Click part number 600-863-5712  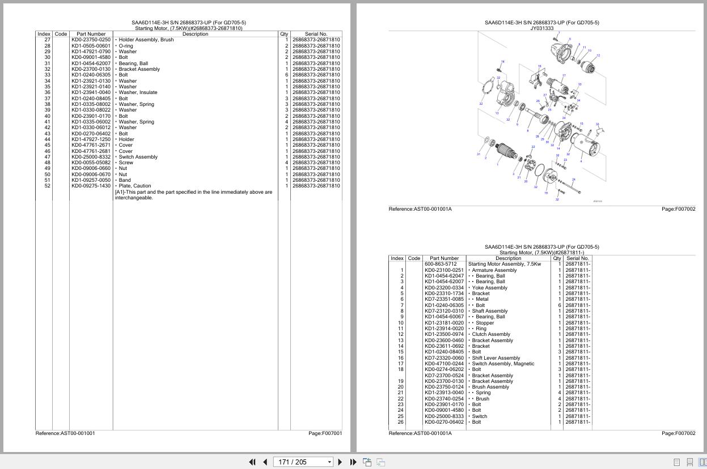click(441, 264)
